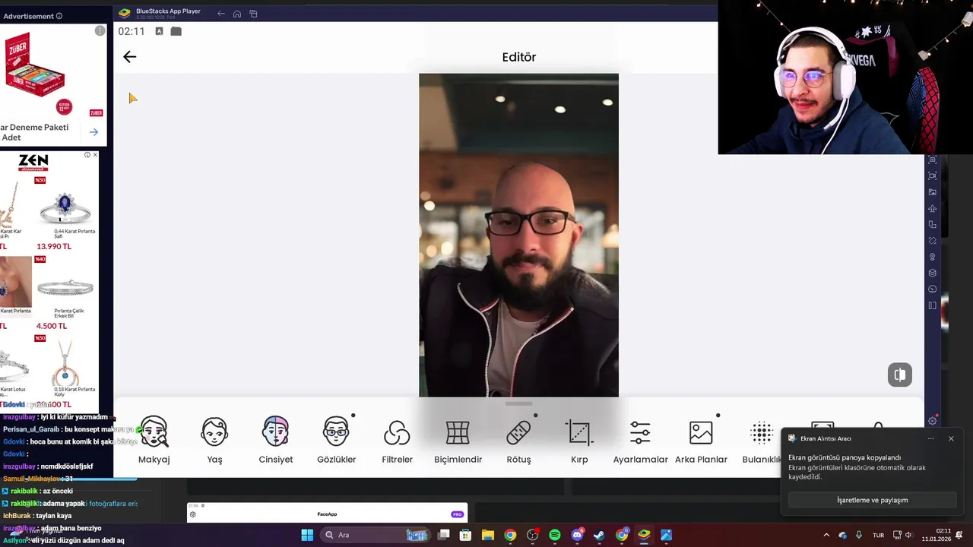Click the Zuber ad arrow button
Image resolution: width=973 pixels, height=547 pixels.
(x=93, y=132)
